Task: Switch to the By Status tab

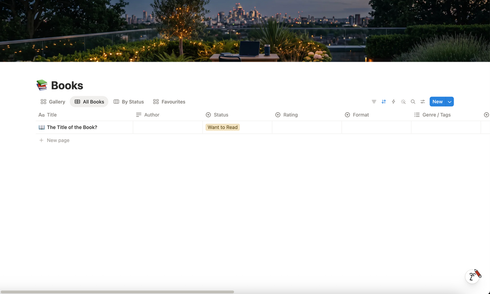Action: (x=129, y=102)
